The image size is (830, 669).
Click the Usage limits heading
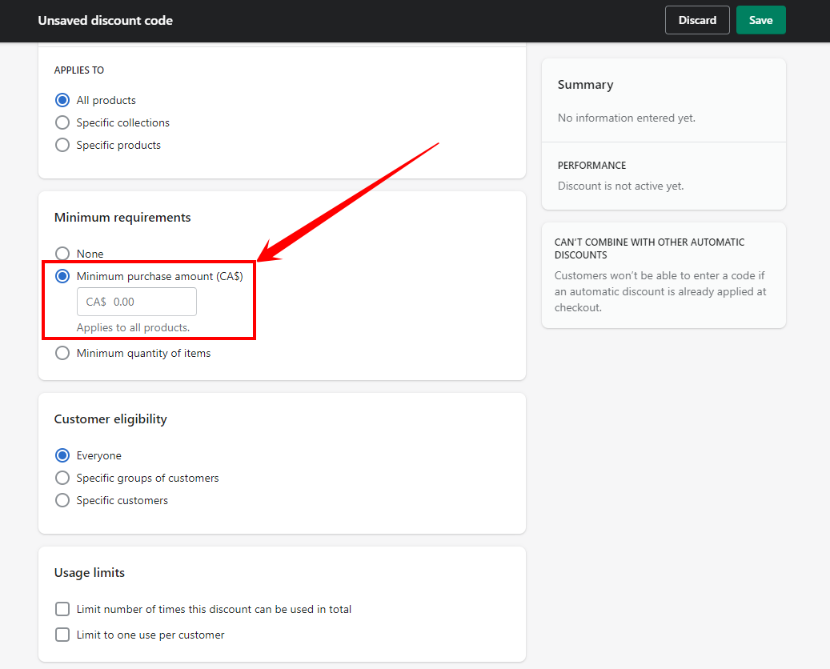[90, 573]
